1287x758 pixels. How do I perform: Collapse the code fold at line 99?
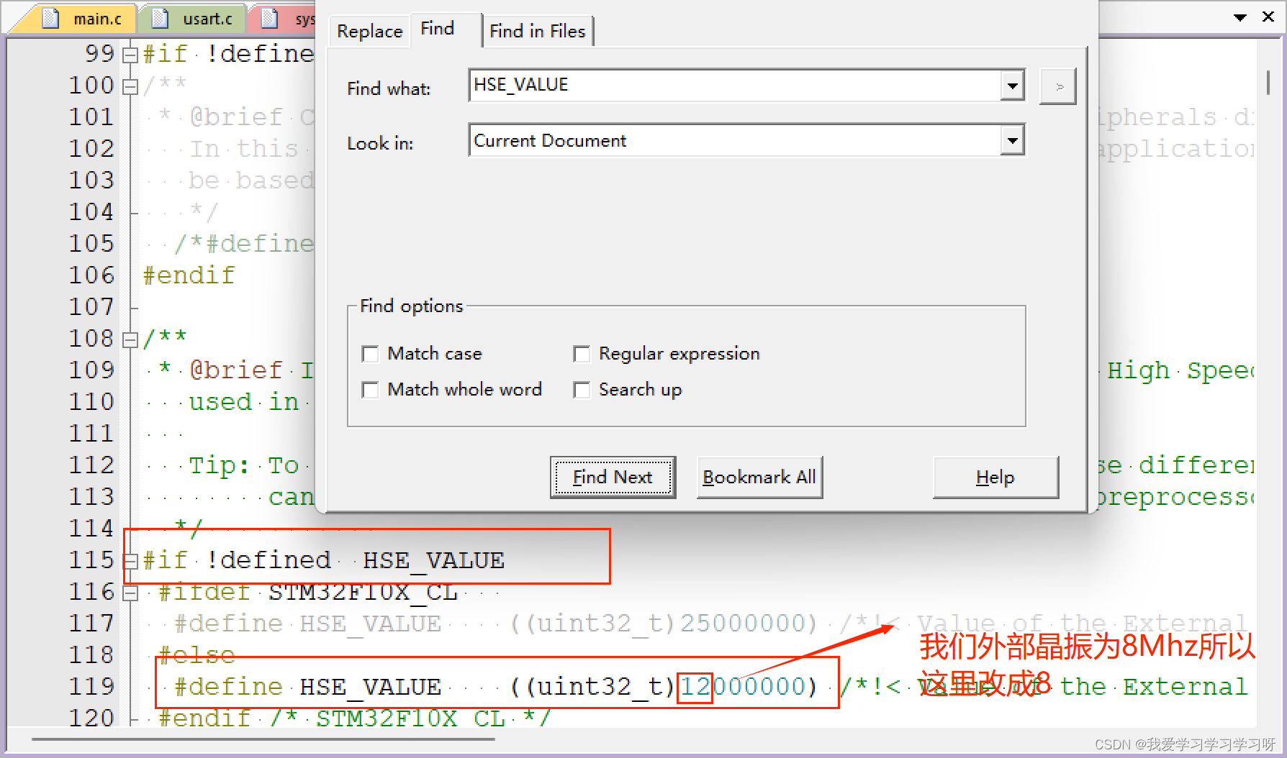pyautogui.click(x=130, y=55)
